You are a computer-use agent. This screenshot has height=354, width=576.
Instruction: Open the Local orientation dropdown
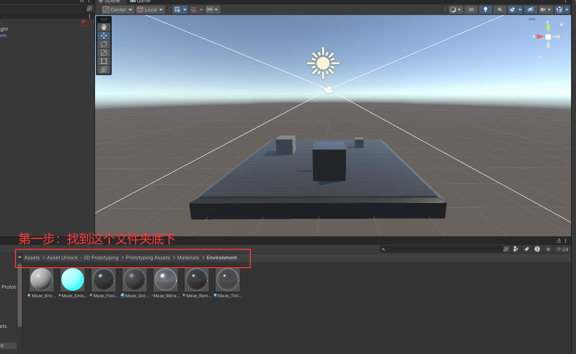coord(150,9)
